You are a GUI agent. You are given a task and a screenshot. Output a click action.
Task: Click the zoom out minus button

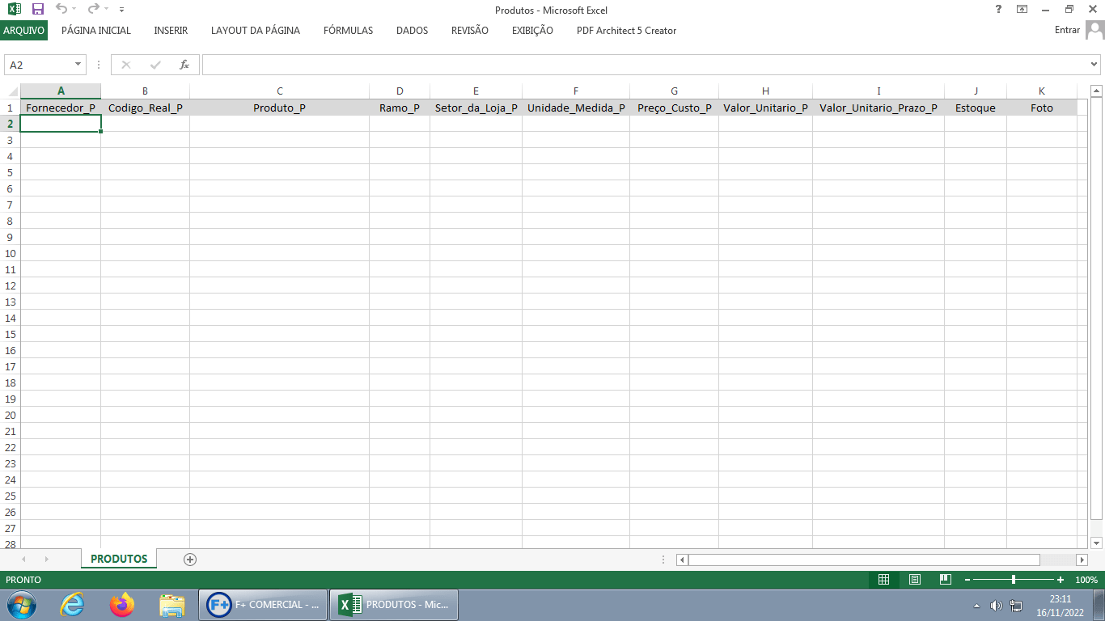(967, 580)
